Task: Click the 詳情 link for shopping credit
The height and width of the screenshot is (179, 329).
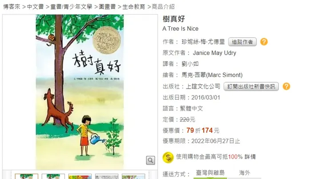Action: (x=250, y=157)
